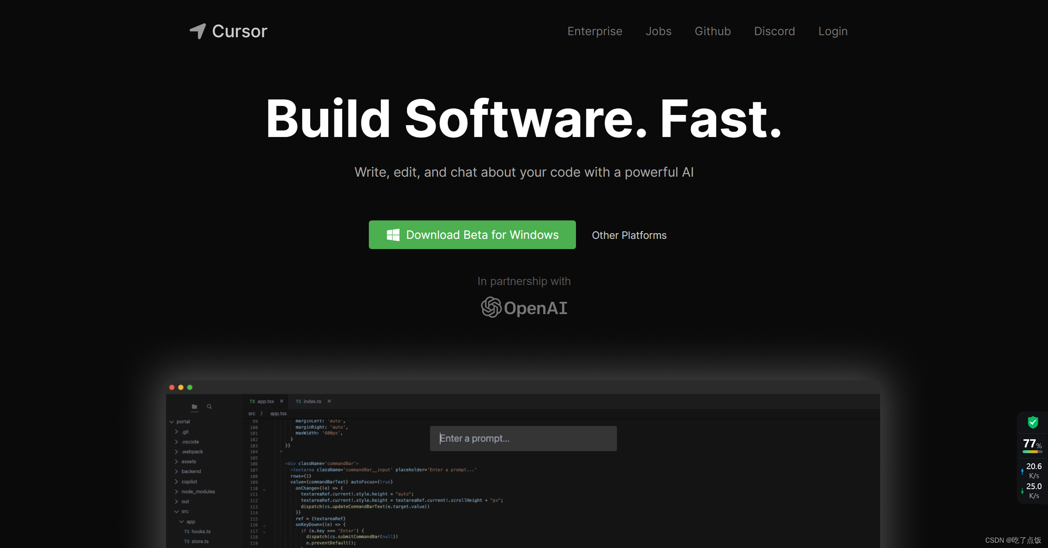Click the Cursor arrow logo icon

[x=198, y=31]
